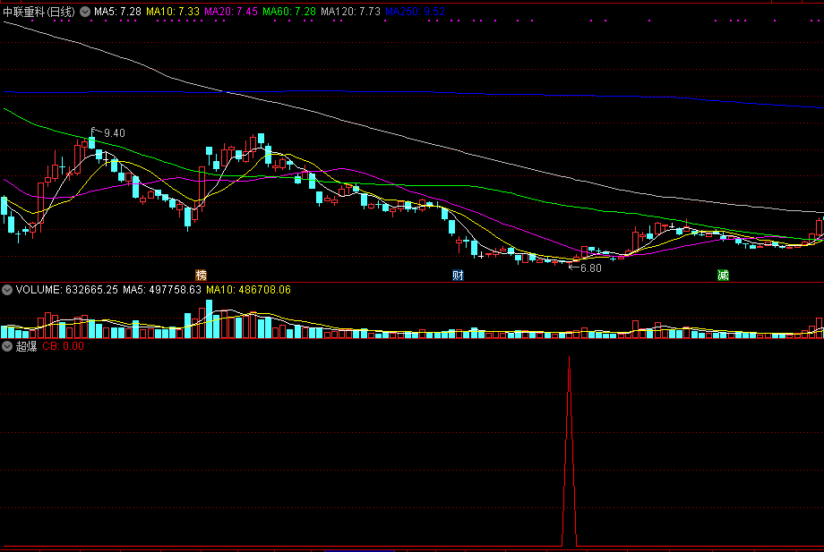Click the red spike in 超爆 panel
The image size is (824, 552).
569,451
